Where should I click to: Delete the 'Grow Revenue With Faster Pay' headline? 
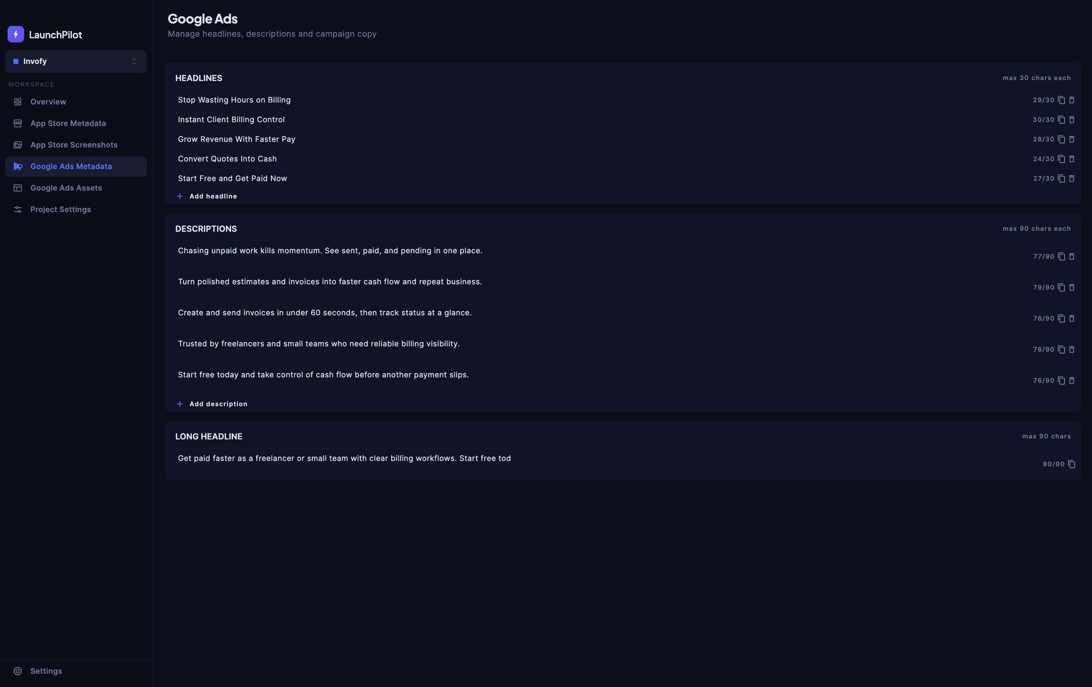(1072, 139)
